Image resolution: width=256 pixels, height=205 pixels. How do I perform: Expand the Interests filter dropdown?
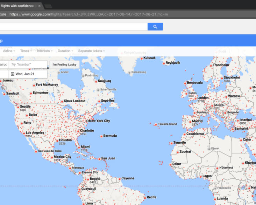point(45,51)
